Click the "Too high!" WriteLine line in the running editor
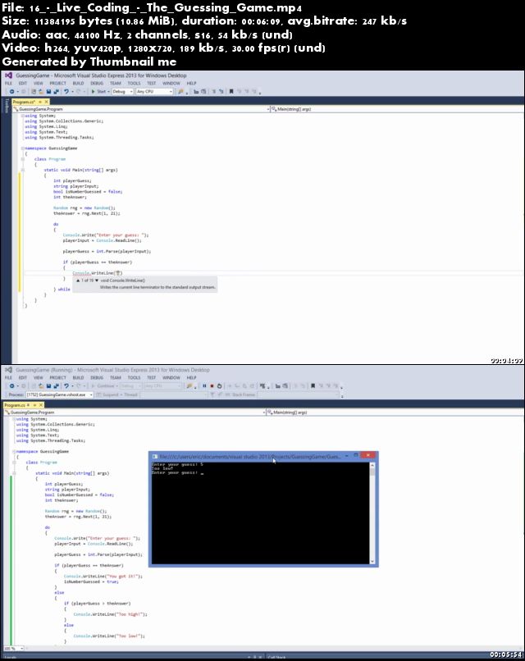The width and height of the screenshot is (525, 661). tap(110, 614)
